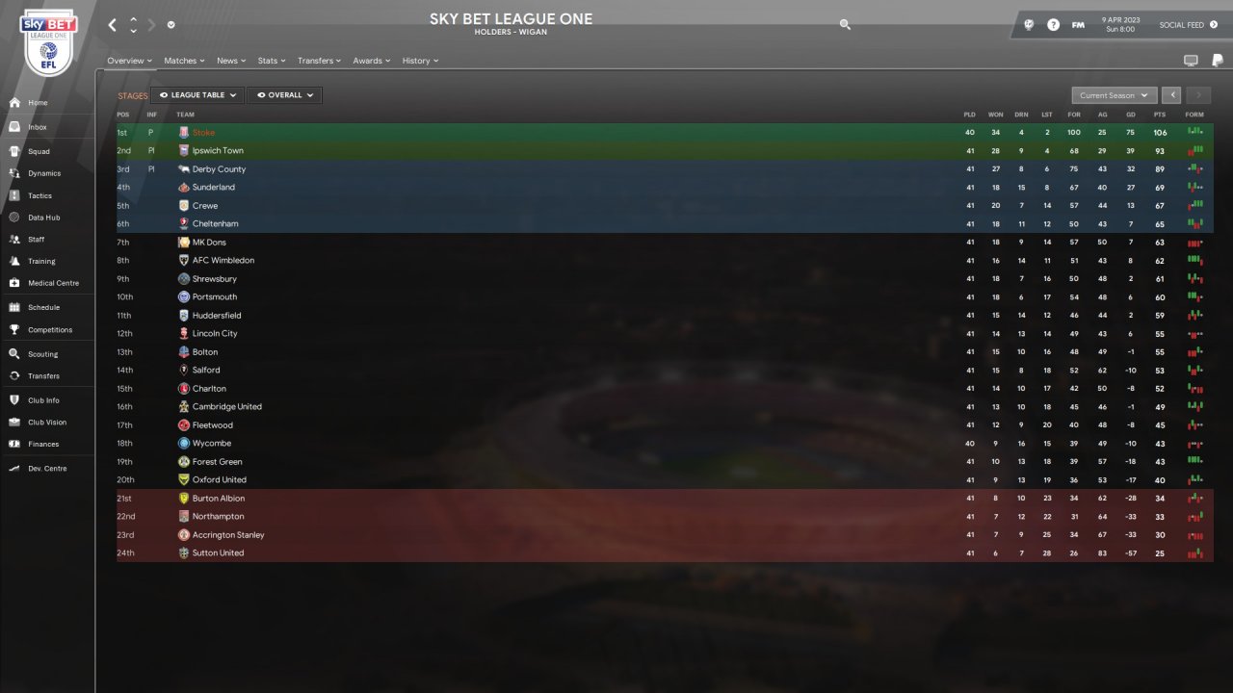The height and width of the screenshot is (693, 1233).
Task: Go back with the left arrow navigation icon
Action: coord(113,25)
